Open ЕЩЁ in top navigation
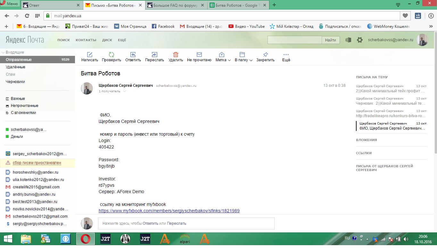The width and height of the screenshot is (437, 249). [122, 40]
